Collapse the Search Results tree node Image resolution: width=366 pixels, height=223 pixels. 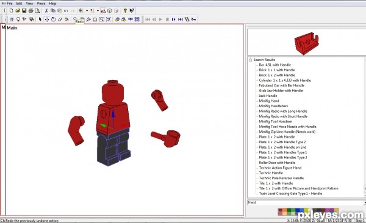click(x=251, y=60)
